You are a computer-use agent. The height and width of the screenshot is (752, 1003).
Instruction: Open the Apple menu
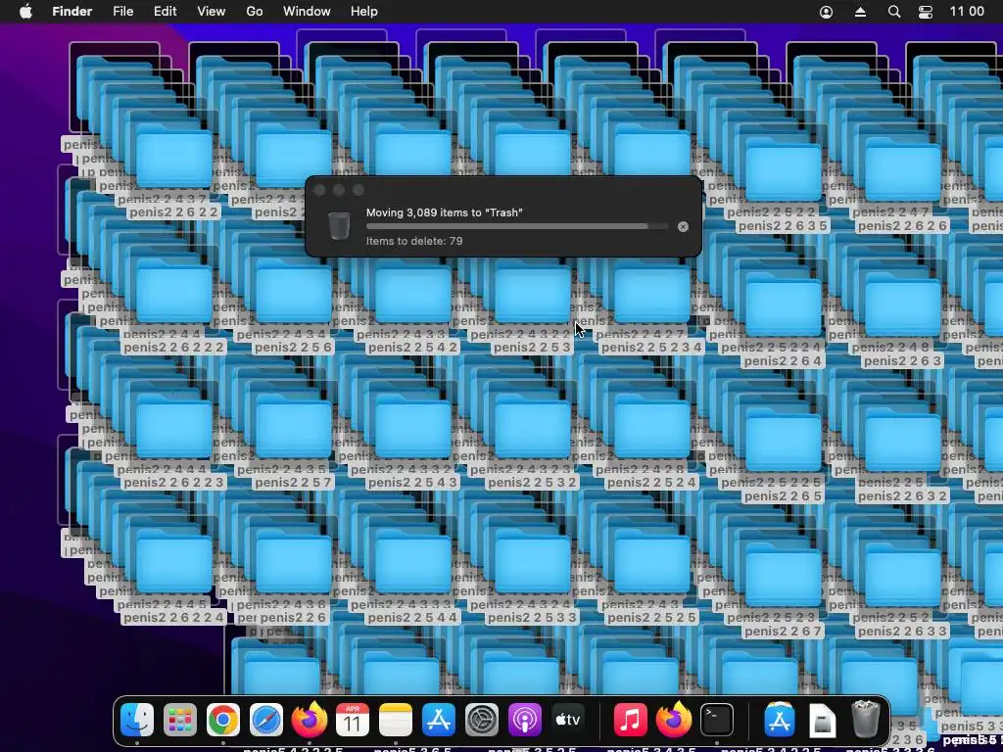tap(25, 12)
